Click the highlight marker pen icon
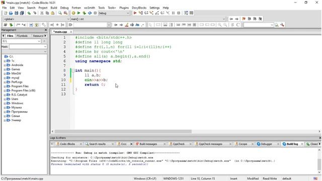The height and width of the screenshot is (181, 322). [x=127, y=25]
